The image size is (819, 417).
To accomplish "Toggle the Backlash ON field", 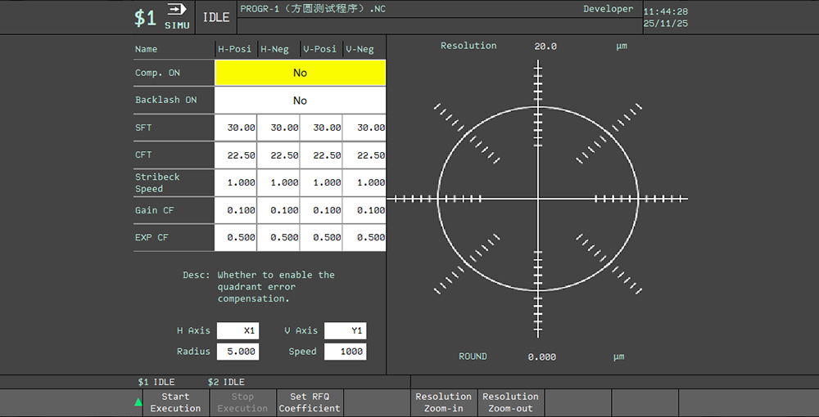I will [x=300, y=101].
